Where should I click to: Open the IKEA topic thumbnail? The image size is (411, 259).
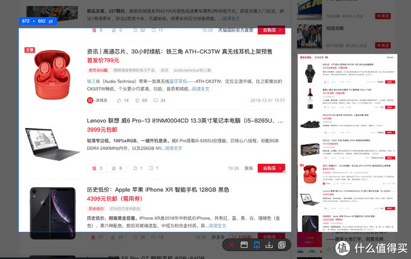tap(309, 10)
